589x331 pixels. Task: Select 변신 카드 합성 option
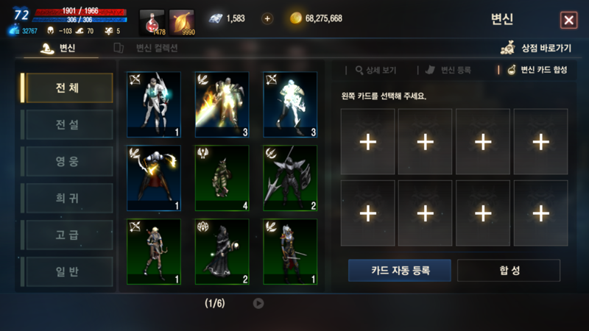537,70
